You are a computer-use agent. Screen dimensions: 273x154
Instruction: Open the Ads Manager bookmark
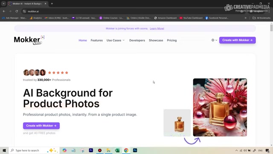14,18
